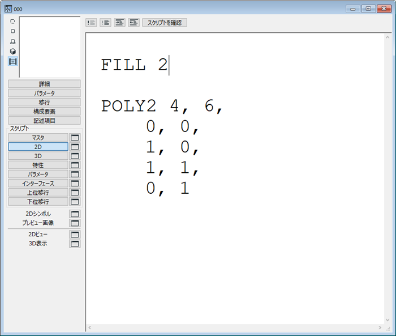This screenshot has width=396, height=336.
Task: Click the 2Dビュー label
Action: tap(38, 235)
